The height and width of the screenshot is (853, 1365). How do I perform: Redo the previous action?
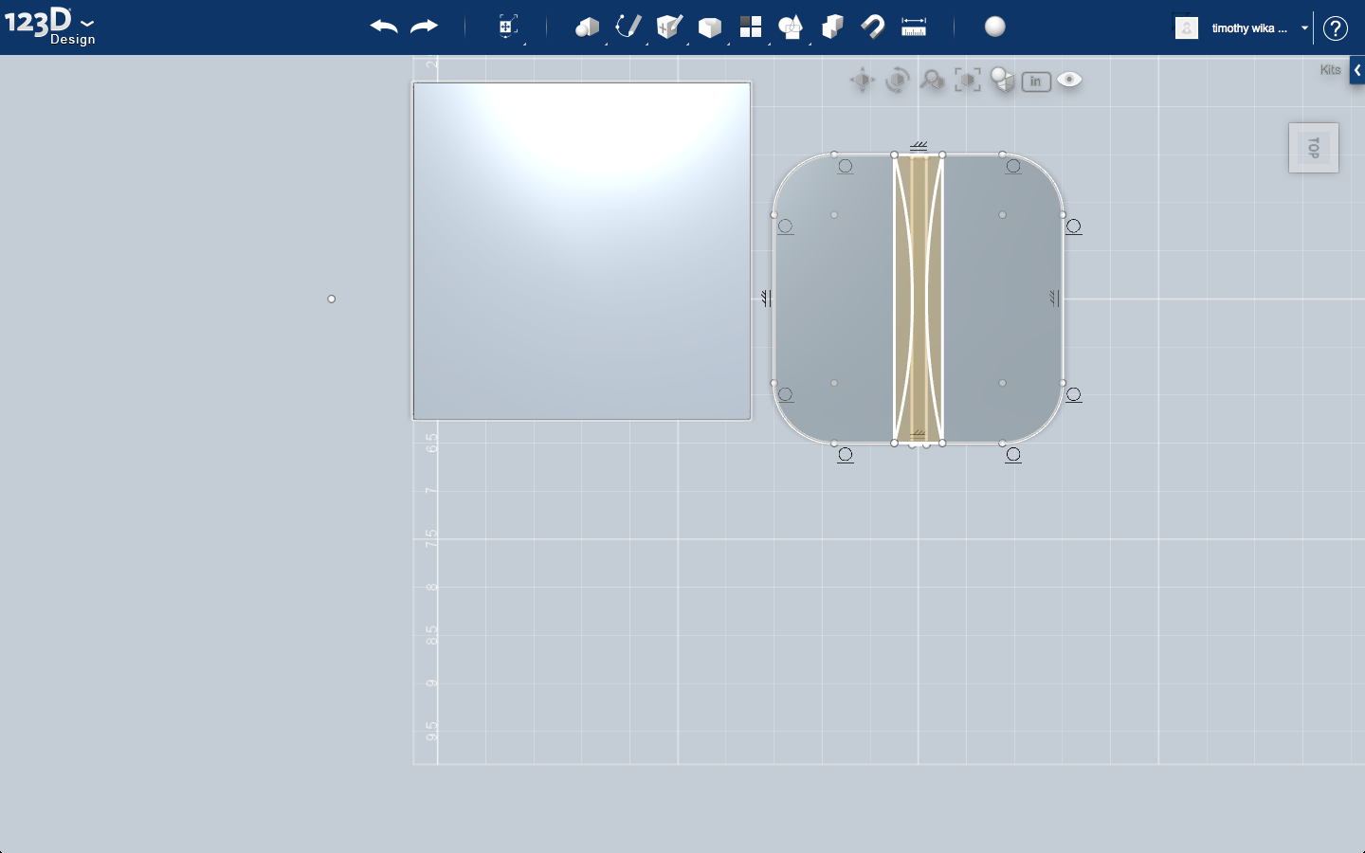click(424, 27)
